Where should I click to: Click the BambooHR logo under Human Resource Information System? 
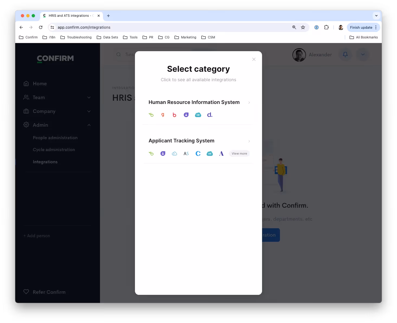[x=151, y=115]
